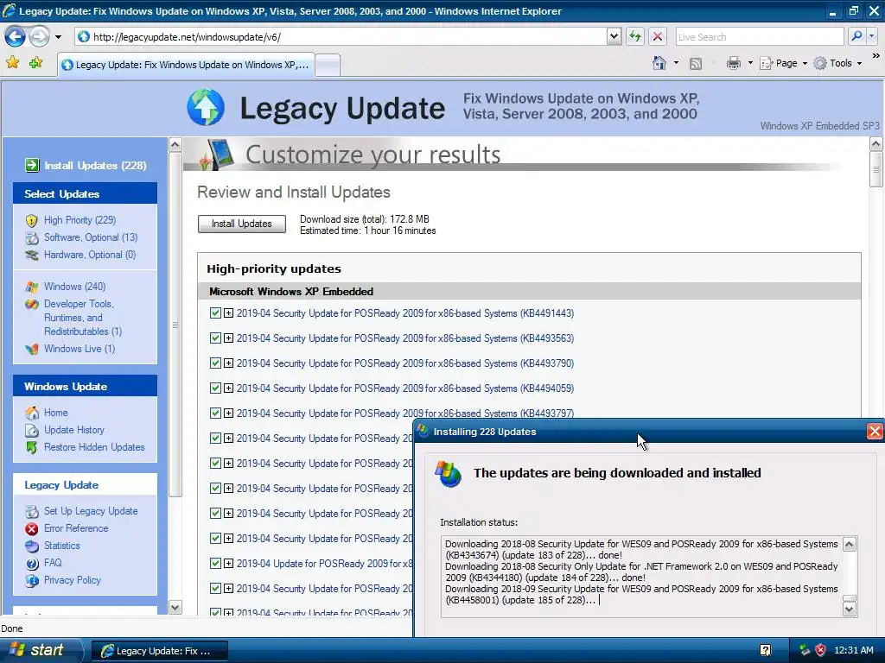Click the IE Back navigation arrow

pyautogui.click(x=15, y=37)
